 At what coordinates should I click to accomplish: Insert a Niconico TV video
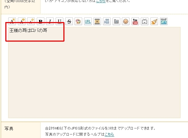145,21
